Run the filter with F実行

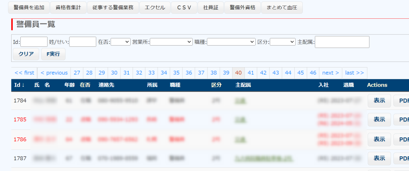[53, 54]
